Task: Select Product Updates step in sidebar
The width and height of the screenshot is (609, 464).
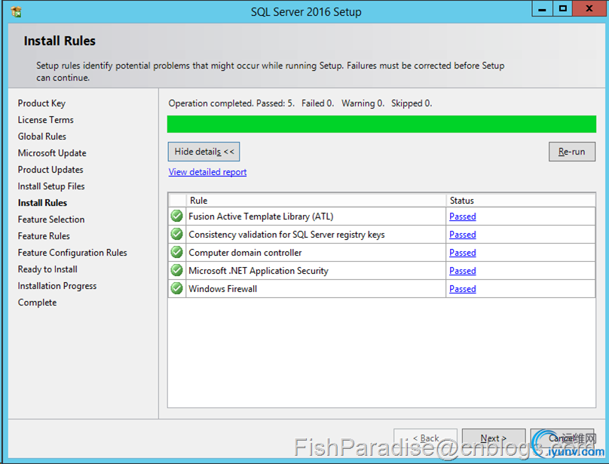Action: point(50,170)
